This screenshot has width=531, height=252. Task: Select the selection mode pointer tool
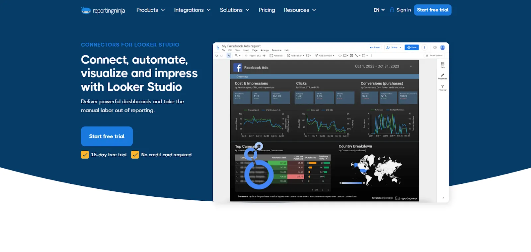click(229, 56)
